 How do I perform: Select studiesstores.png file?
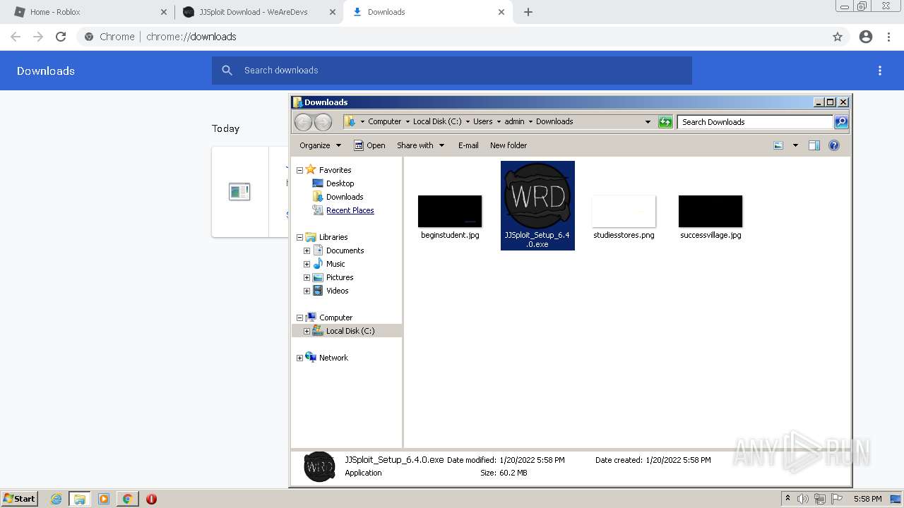pyautogui.click(x=624, y=217)
